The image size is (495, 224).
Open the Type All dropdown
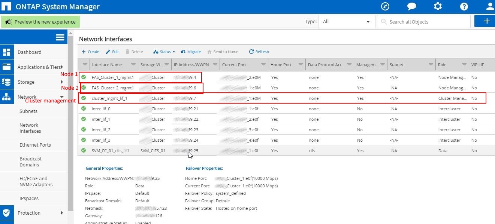coord(346,22)
